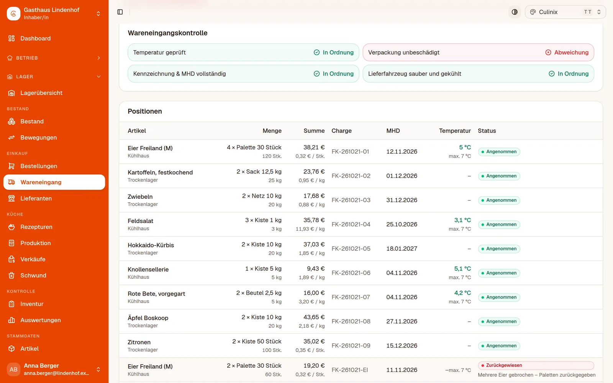Toggle 'Verpackung unbeschädigt' Abweichung status

pos(478,52)
